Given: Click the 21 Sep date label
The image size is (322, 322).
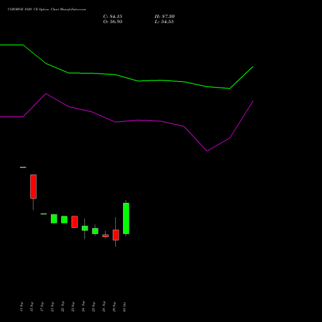Looking at the screenshot, I should point(52,307).
